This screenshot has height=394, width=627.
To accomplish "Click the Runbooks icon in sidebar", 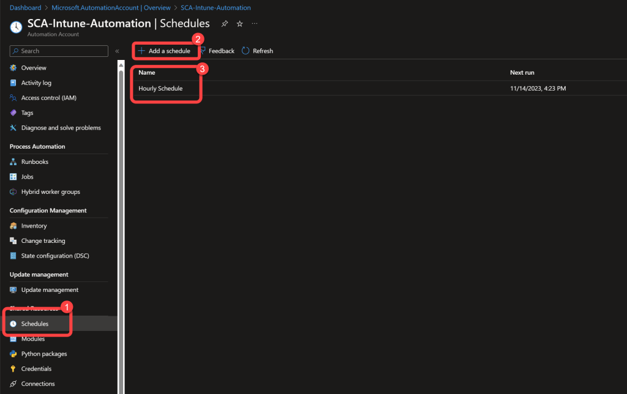I will coord(13,162).
